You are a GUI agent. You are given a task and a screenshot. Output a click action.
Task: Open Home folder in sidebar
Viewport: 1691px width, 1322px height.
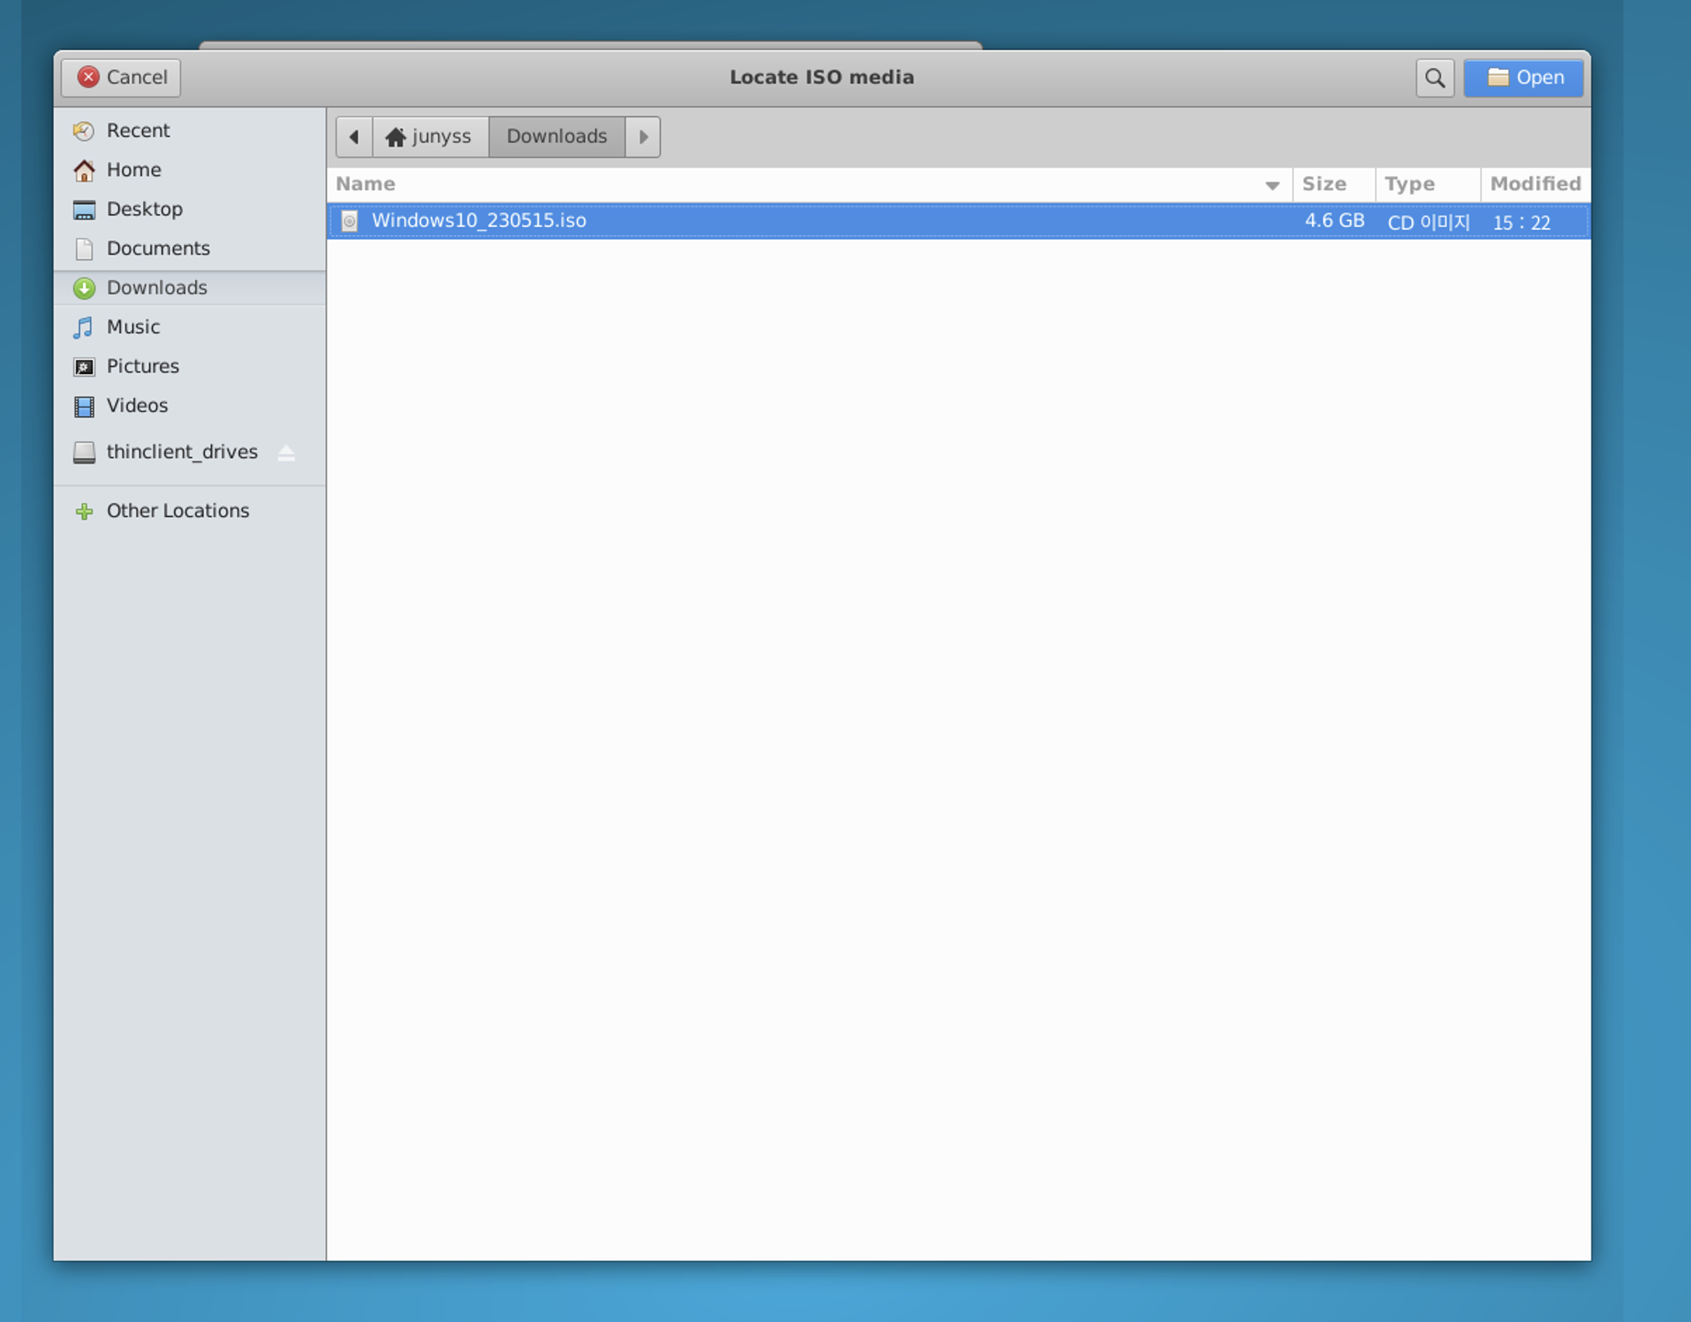(x=133, y=170)
